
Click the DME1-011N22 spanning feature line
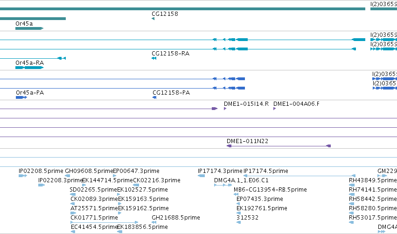pos(279,146)
